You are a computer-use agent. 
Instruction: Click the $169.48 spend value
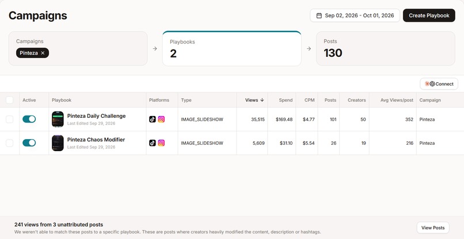coord(284,119)
